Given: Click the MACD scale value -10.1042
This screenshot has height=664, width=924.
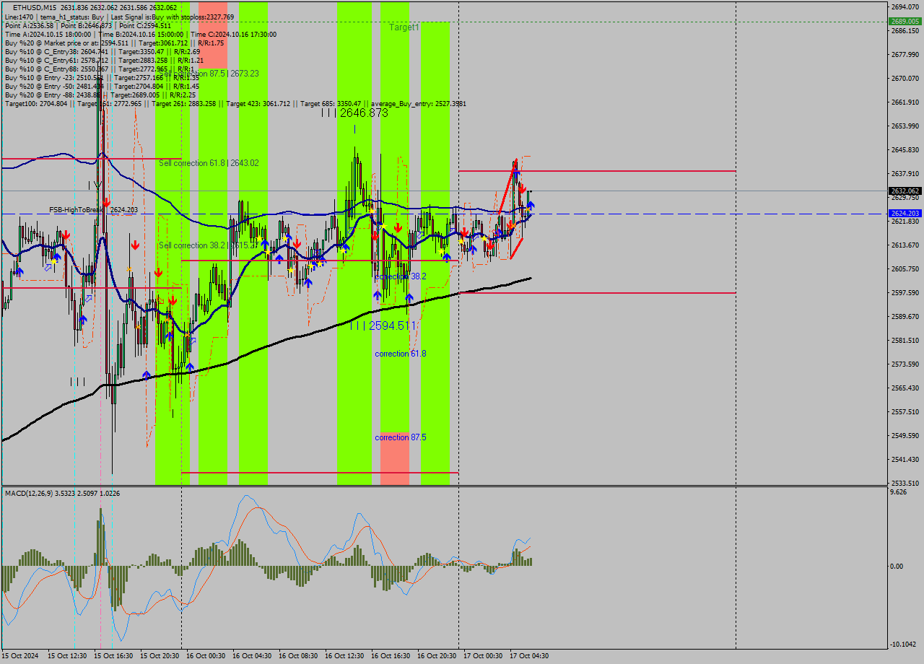Looking at the screenshot, I should coord(905,644).
